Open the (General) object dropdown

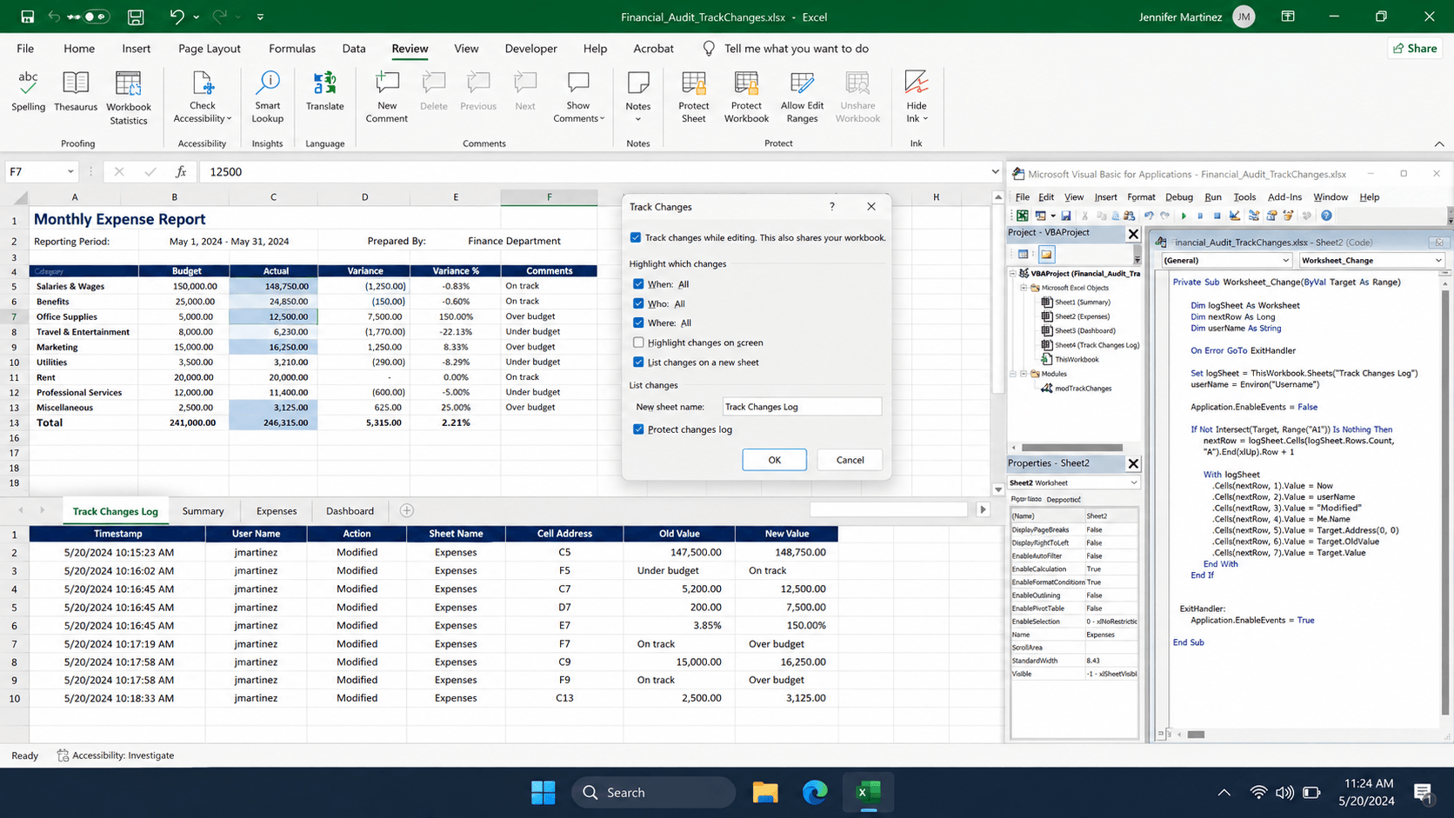point(1285,260)
